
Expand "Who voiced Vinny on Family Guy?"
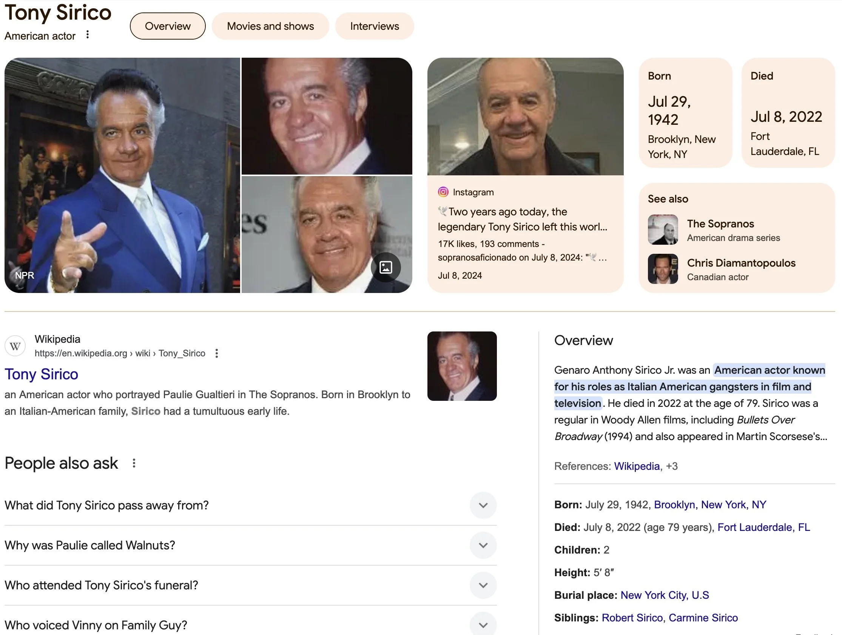(x=483, y=624)
